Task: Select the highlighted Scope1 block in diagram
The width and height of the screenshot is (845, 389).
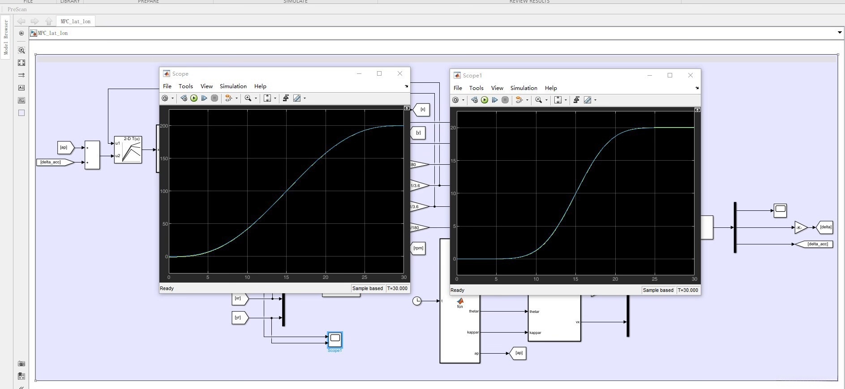Action: (335, 339)
